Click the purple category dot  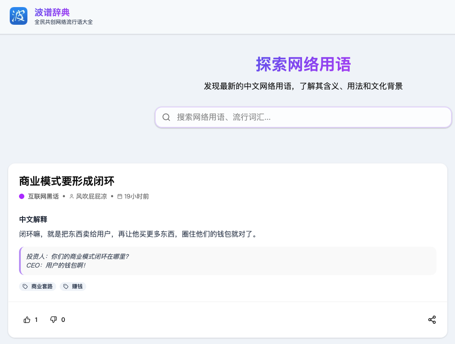pos(22,196)
